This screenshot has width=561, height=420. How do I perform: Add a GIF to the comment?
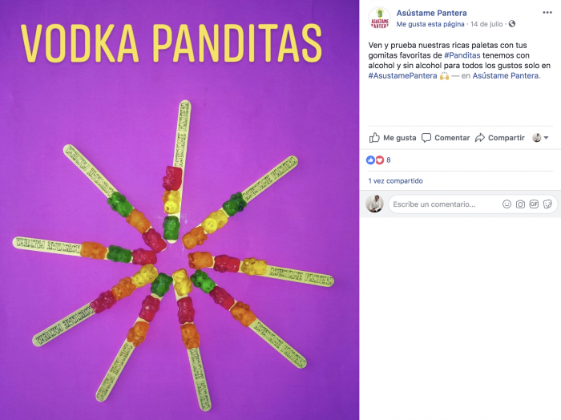(x=534, y=204)
